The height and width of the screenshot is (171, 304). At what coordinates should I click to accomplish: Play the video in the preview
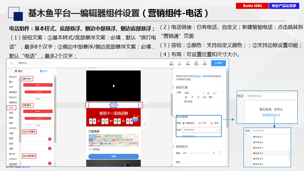coord(114,86)
